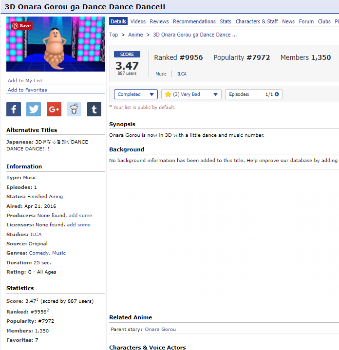Click the Characters & Voice Actors heading
The image size is (339, 350).
148,347
